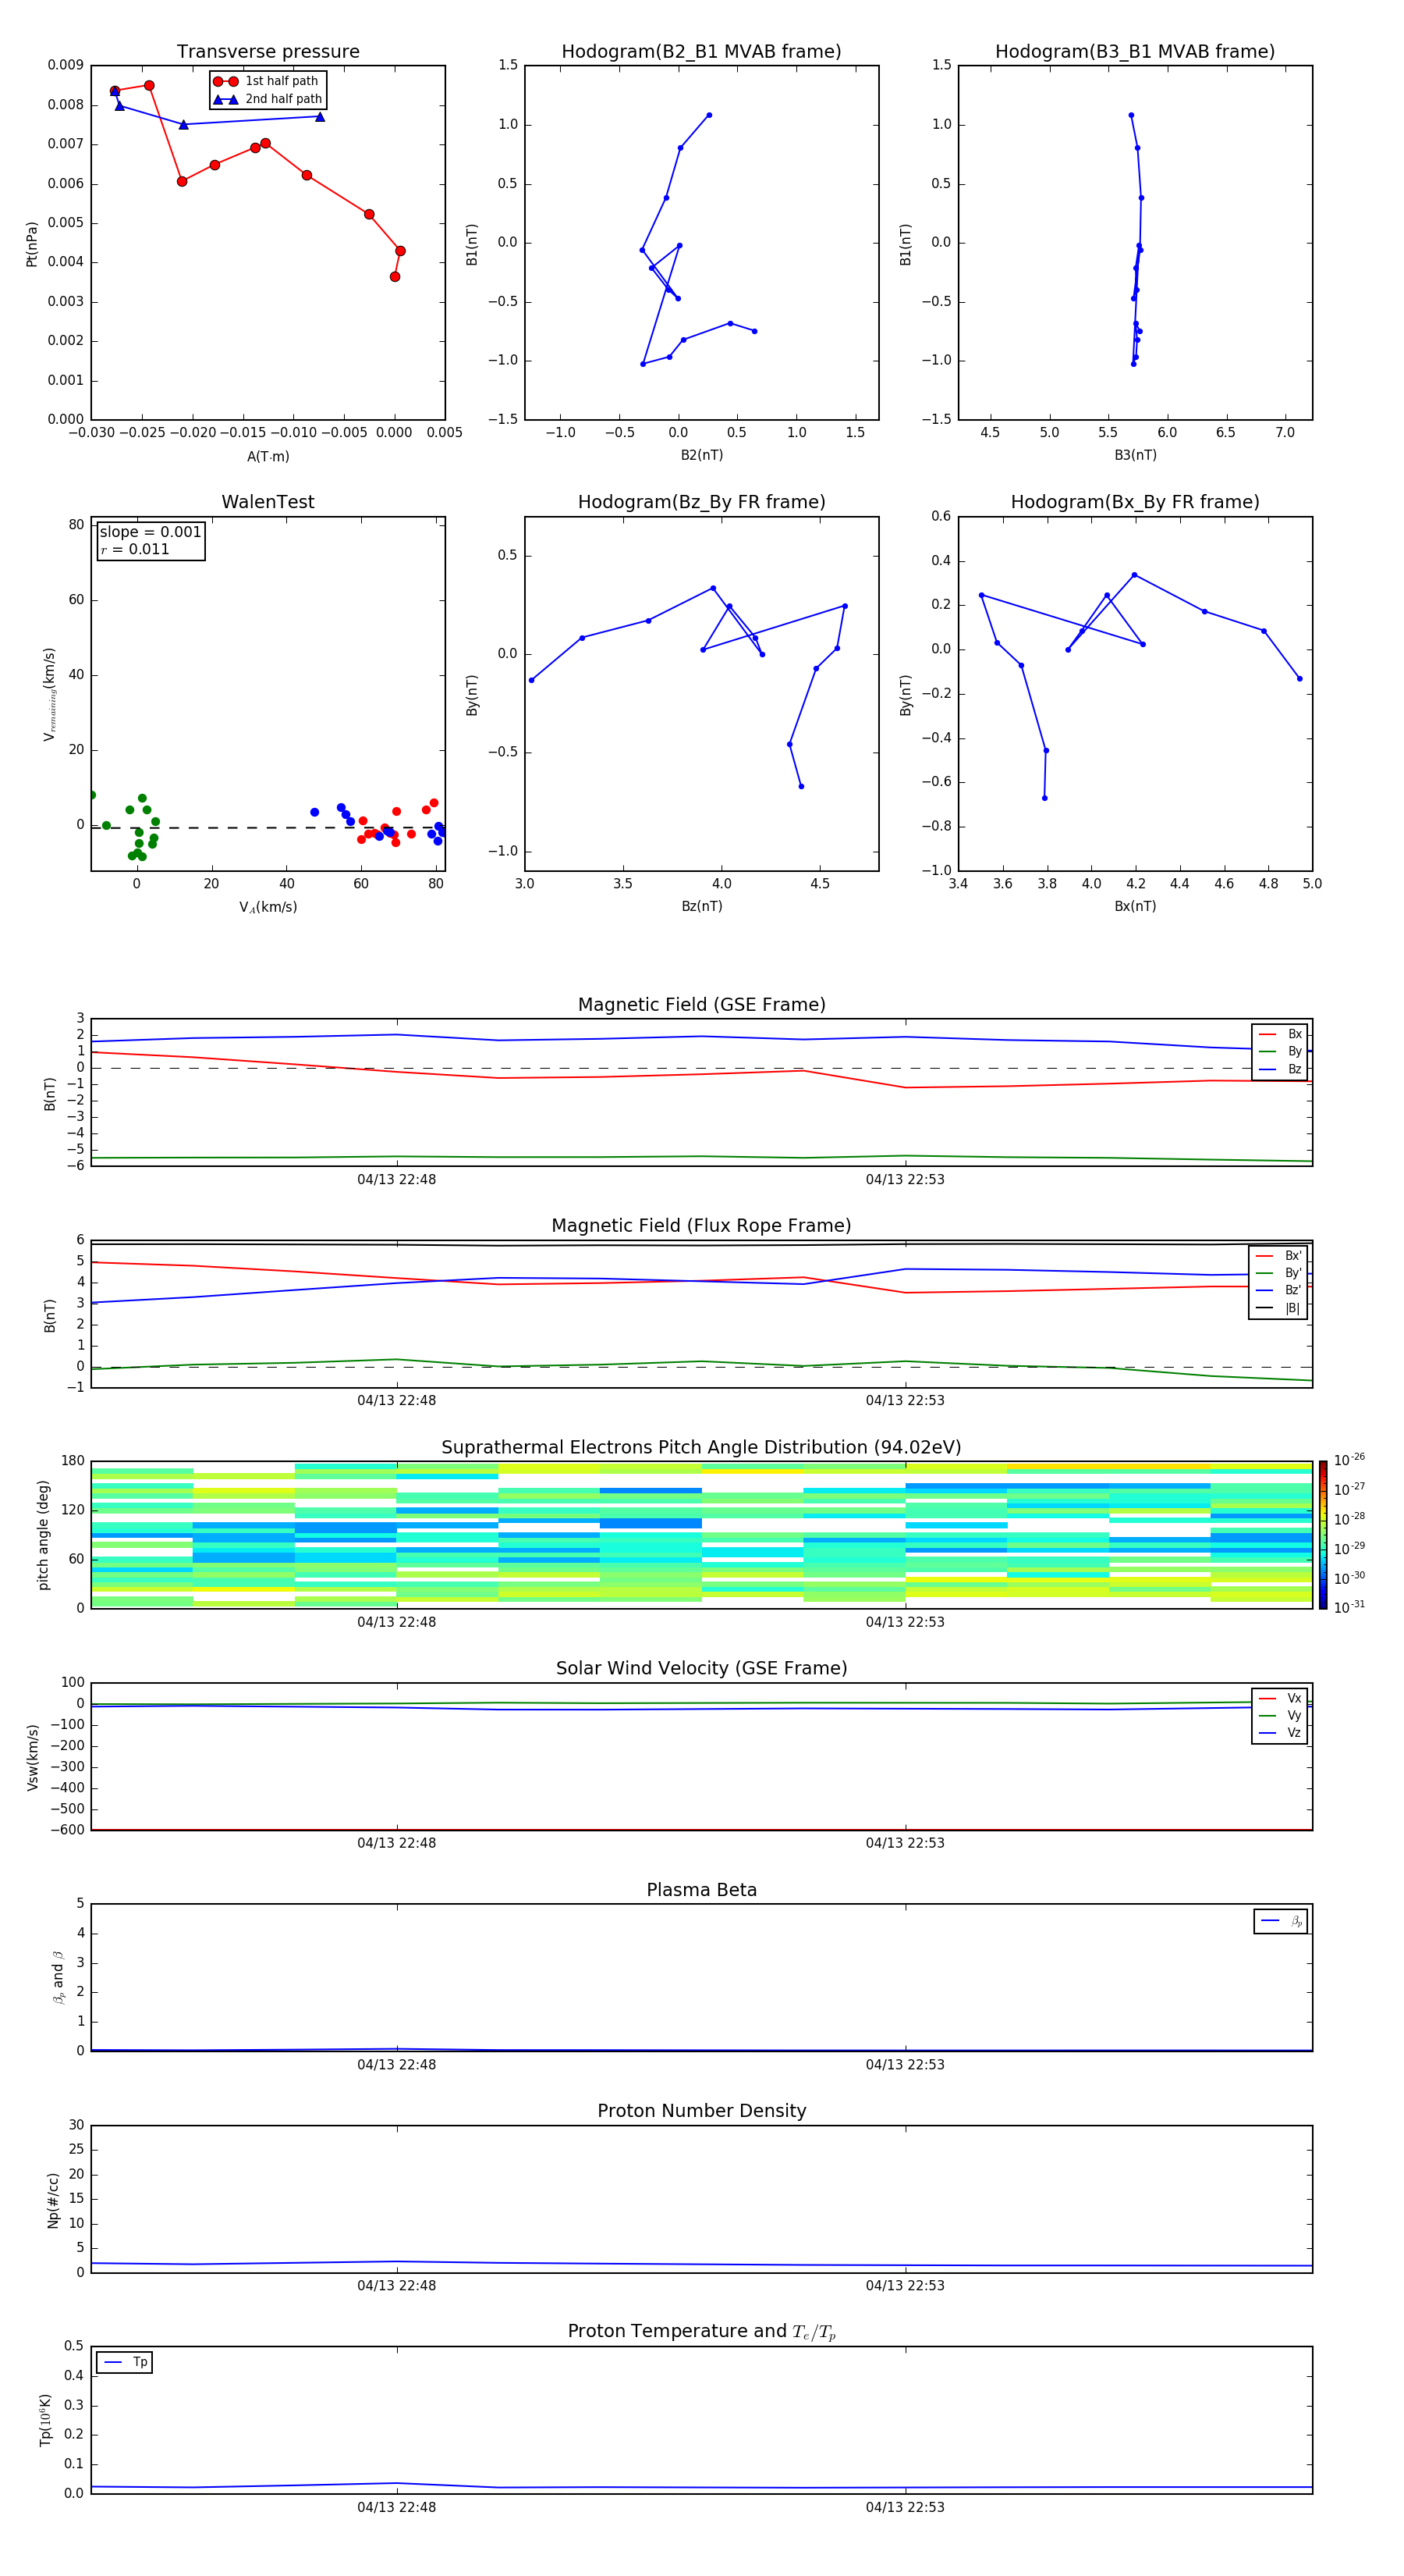
Task: Click '04/13 22:53' under GSE magnetic field plot
Action: point(906,1180)
